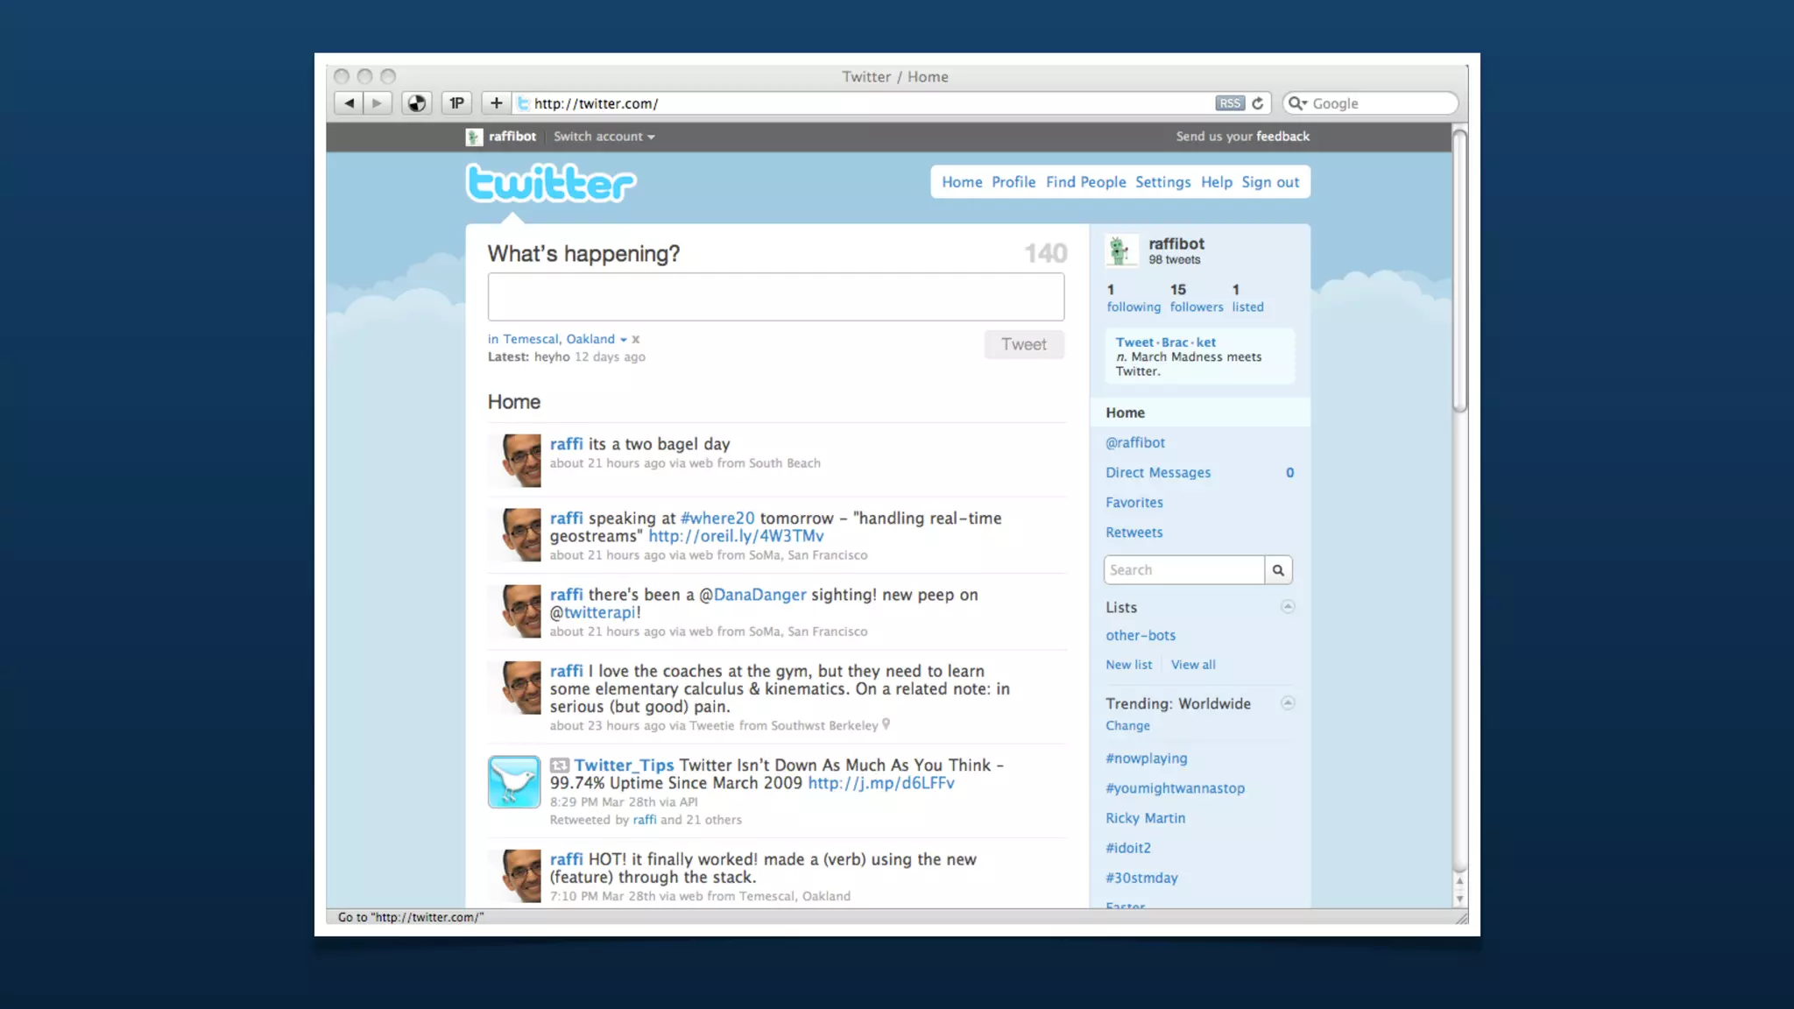
Task: Go to Settings in top navigation
Action: pos(1162,182)
